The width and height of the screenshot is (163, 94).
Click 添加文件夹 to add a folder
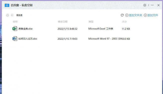[134, 15]
